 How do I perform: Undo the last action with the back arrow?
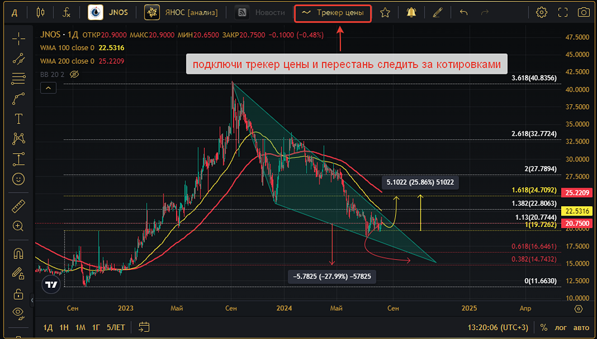(463, 13)
